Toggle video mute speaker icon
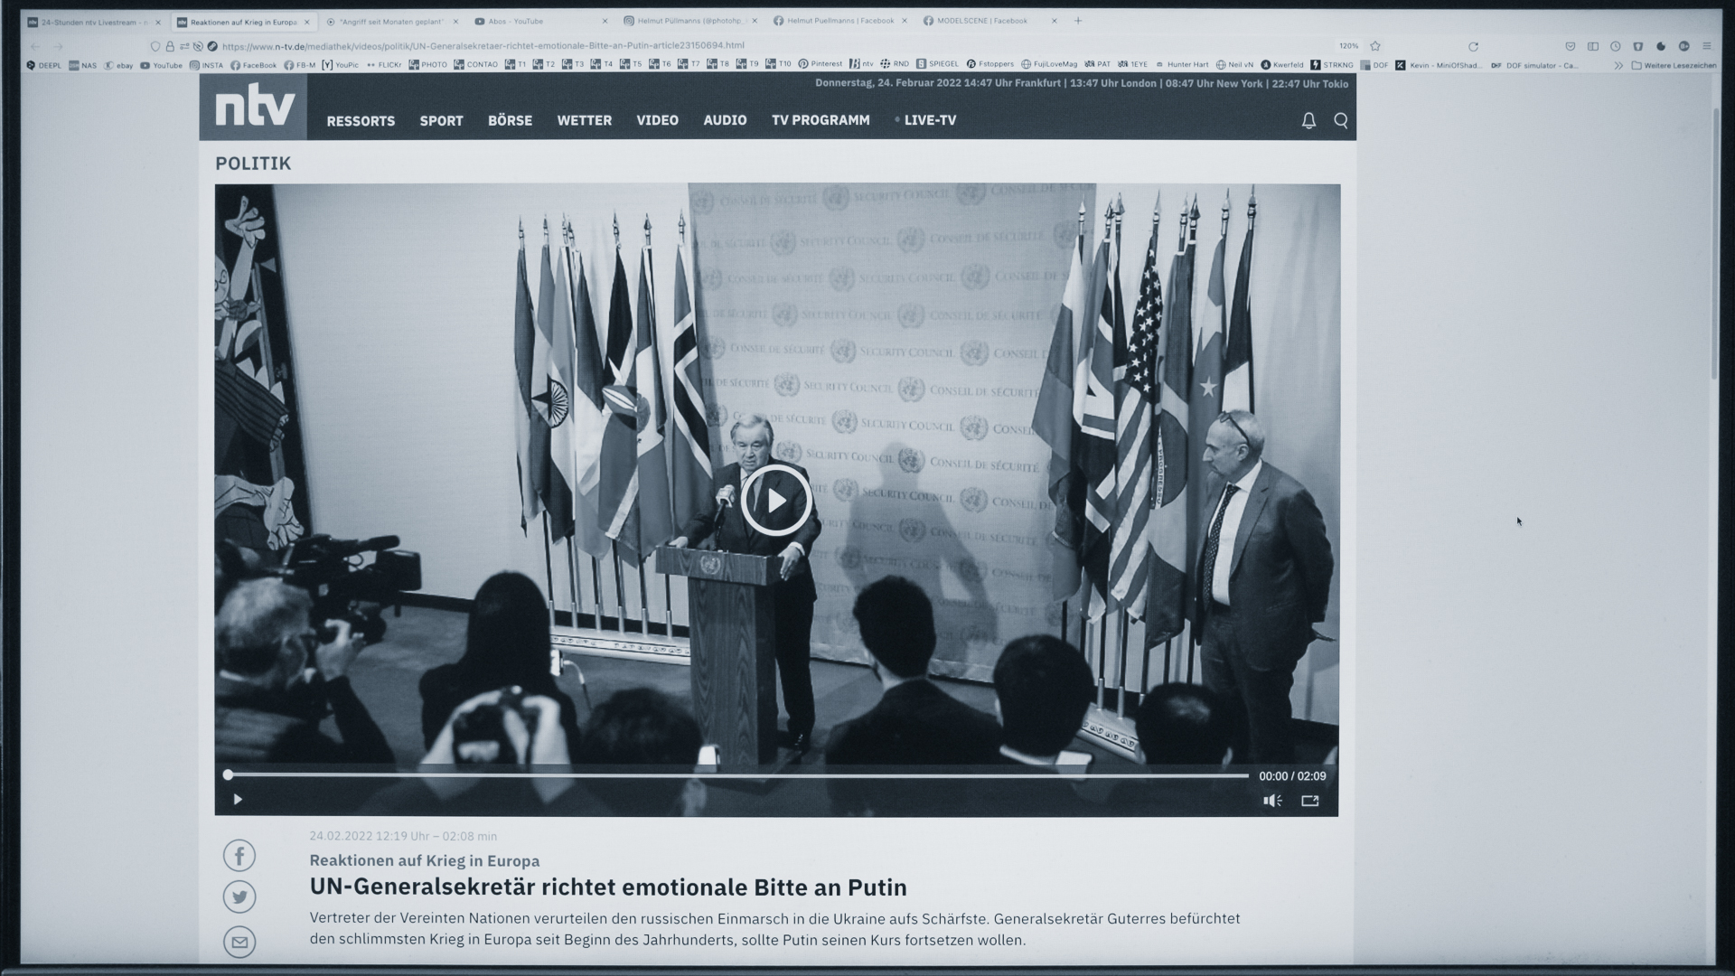 tap(1272, 801)
